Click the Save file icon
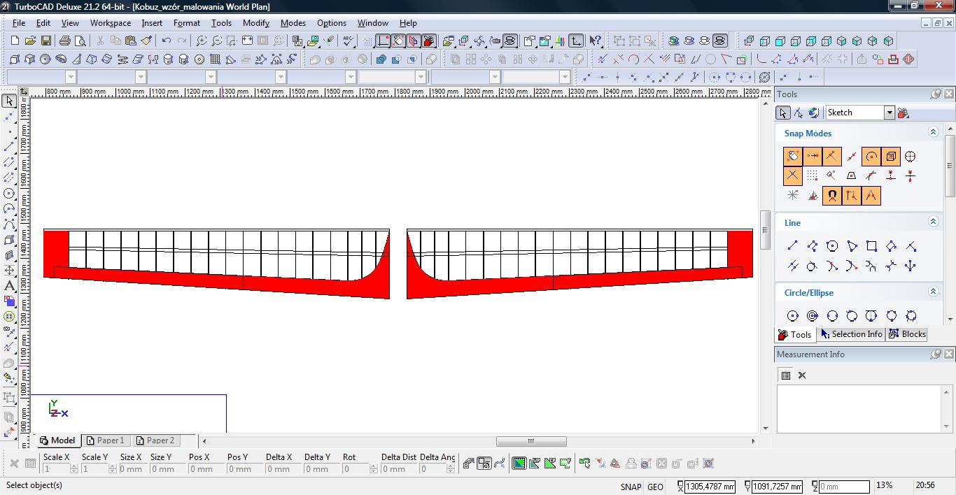This screenshot has height=495, width=956. pos(45,41)
